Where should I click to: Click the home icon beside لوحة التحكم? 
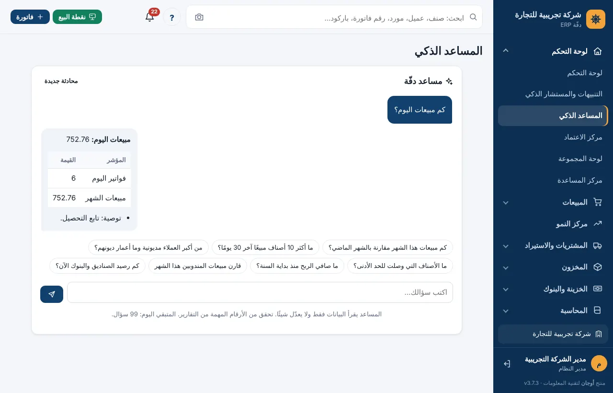[597, 51]
